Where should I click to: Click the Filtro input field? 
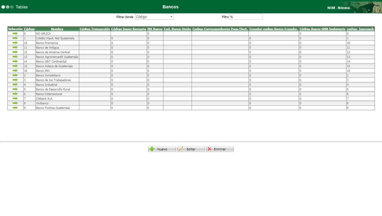pyautogui.click(x=246, y=17)
